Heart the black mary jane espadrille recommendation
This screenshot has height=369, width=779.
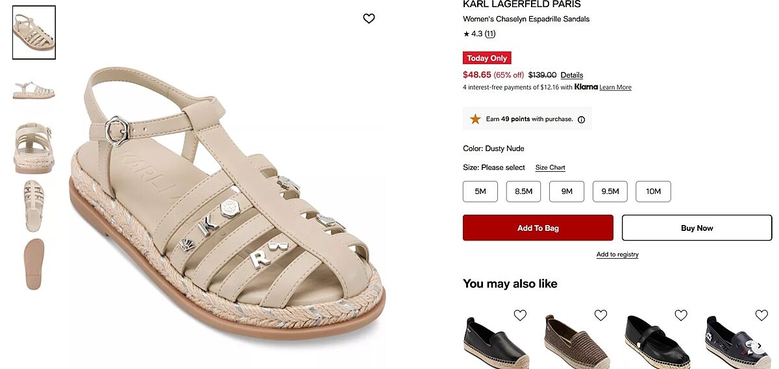(681, 315)
